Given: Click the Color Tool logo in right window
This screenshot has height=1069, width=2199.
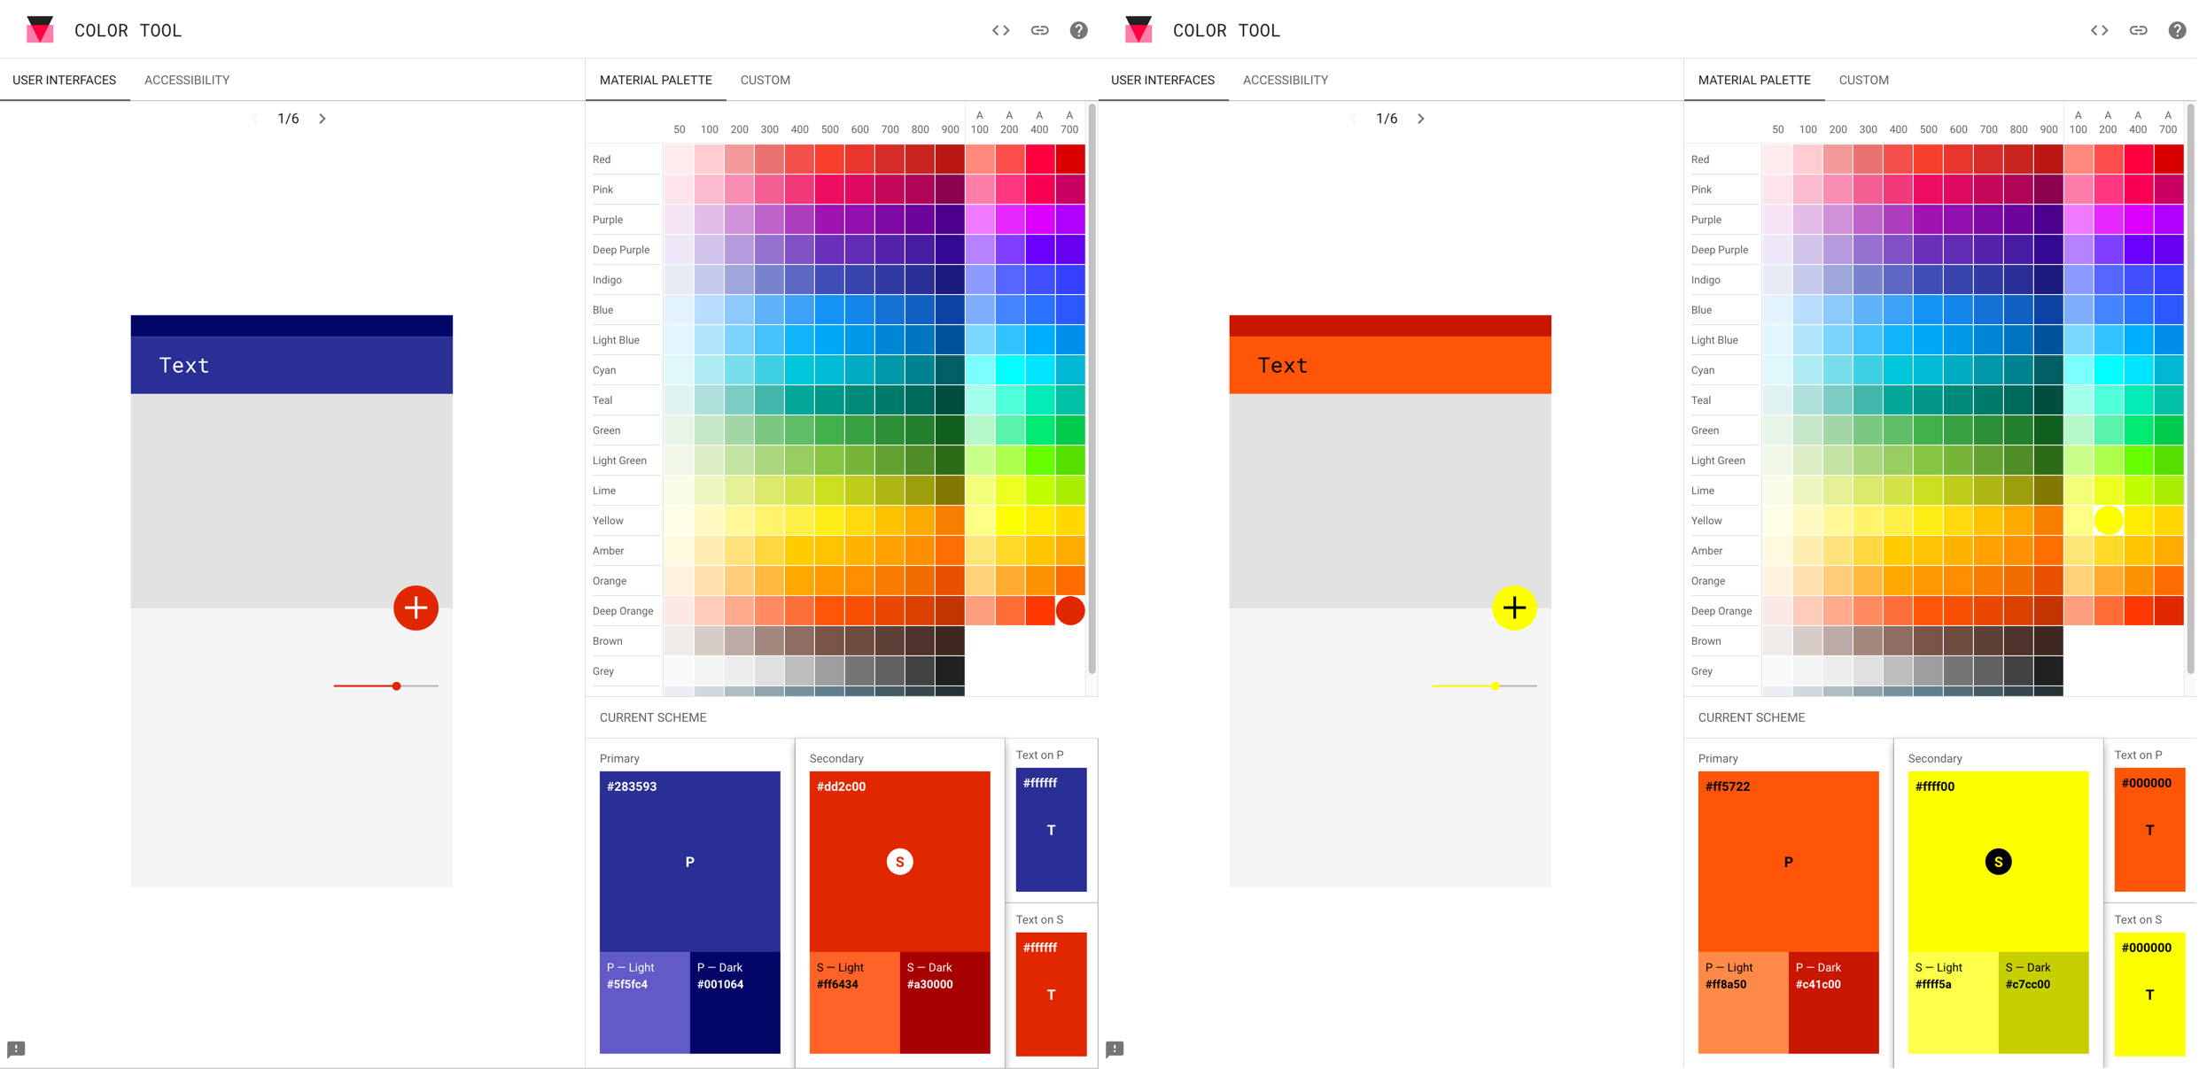Looking at the screenshot, I should [x=1138, y=30].
